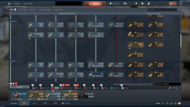Select the 6.7 preset tab
Viewport: 190px width, 107px height.
coord(35,103)
